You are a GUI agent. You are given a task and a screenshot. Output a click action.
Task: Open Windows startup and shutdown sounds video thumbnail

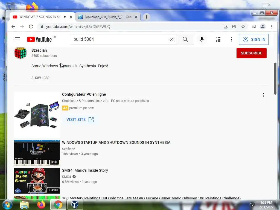tap(37, 153)
